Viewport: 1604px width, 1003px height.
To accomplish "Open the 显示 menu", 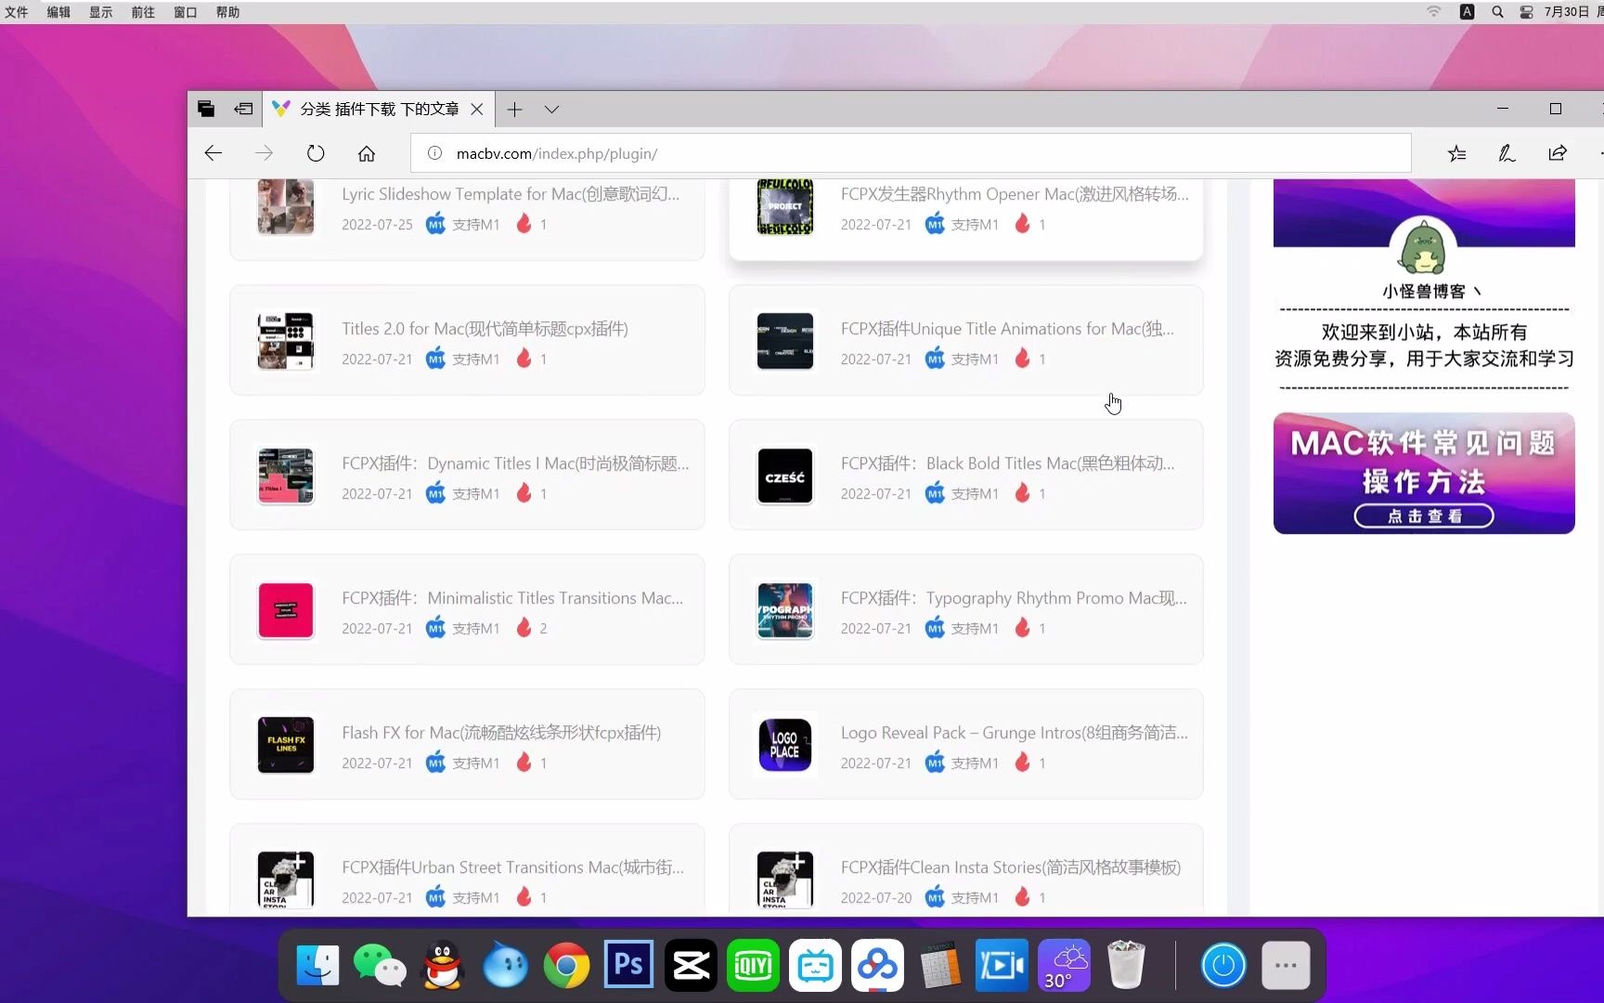I will pyautogui.click(x=101, y=12).
